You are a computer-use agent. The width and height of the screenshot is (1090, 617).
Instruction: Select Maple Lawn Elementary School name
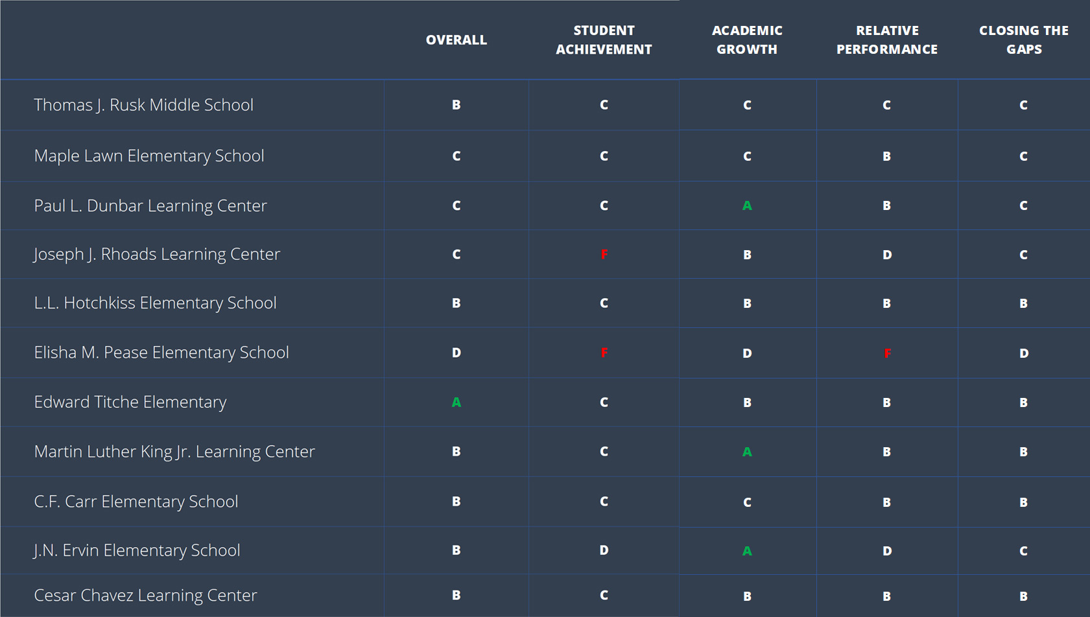pos(149,156)
